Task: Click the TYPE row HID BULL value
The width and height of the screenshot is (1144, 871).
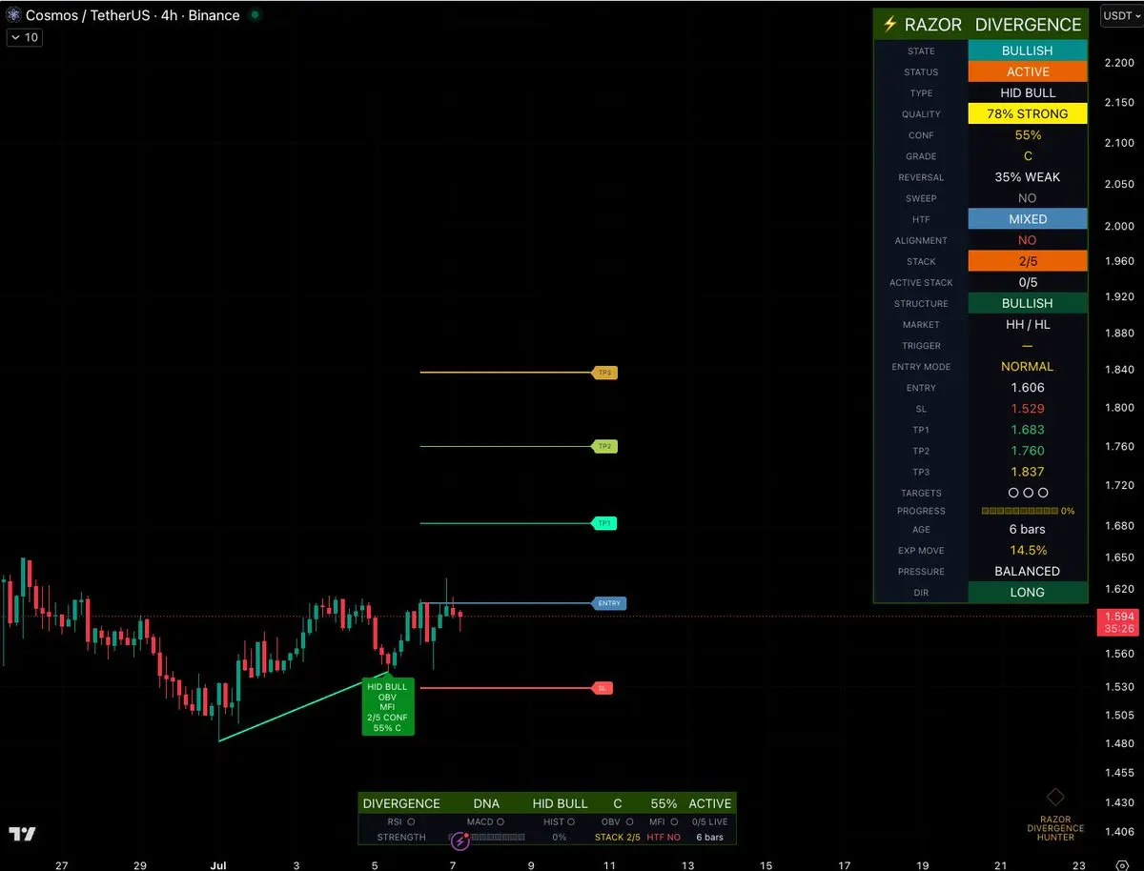Action: point(1028,92)
